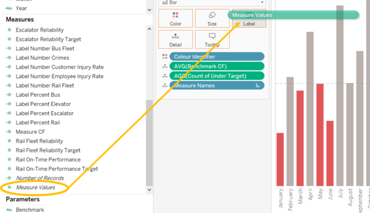This screenshot has width=370, height=213.
Task: Select Label Number Rail Fleet field
Action: (x=45, y=85)
